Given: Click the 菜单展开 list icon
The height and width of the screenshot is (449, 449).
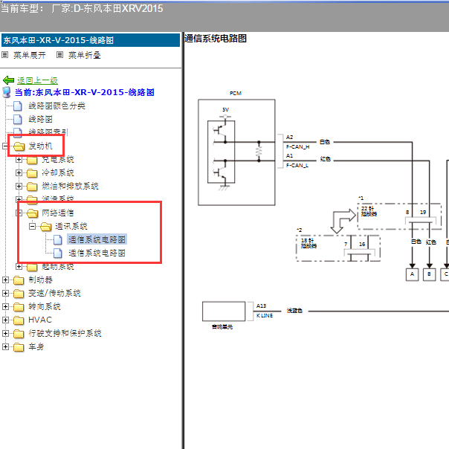Looking at the screenshot, I should [x=5, y=55].
